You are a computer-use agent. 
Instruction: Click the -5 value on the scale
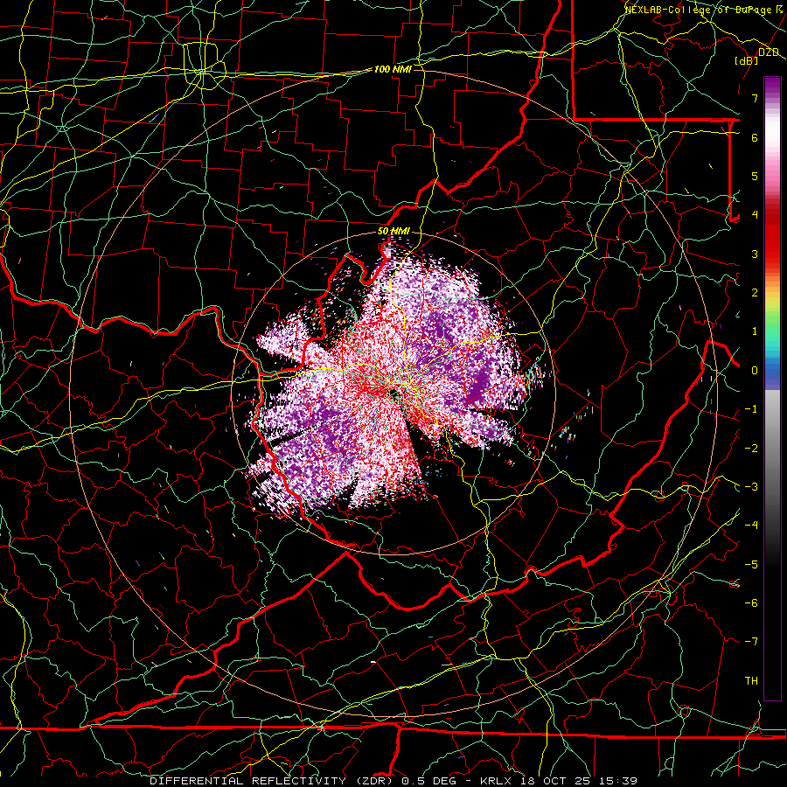pos(751,565)
